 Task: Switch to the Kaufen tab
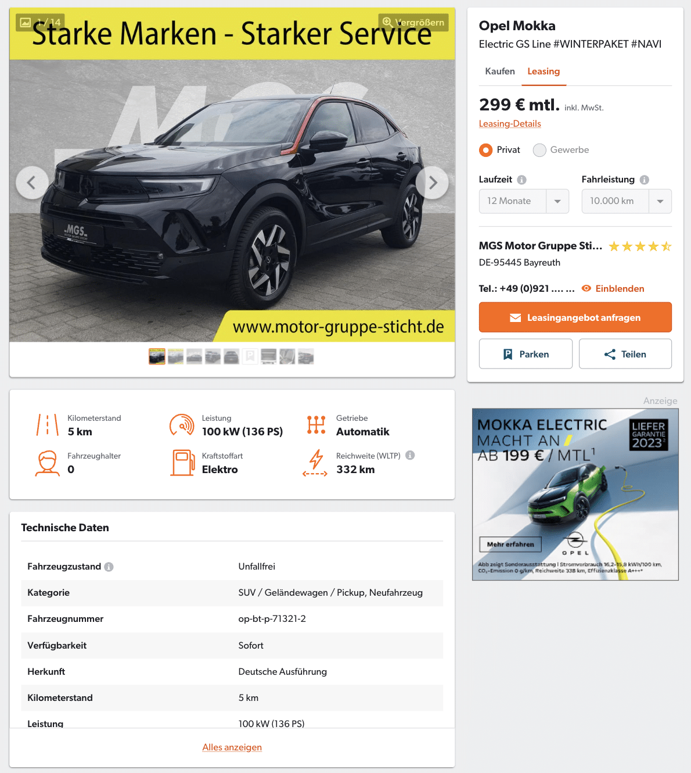pos(500,71)
